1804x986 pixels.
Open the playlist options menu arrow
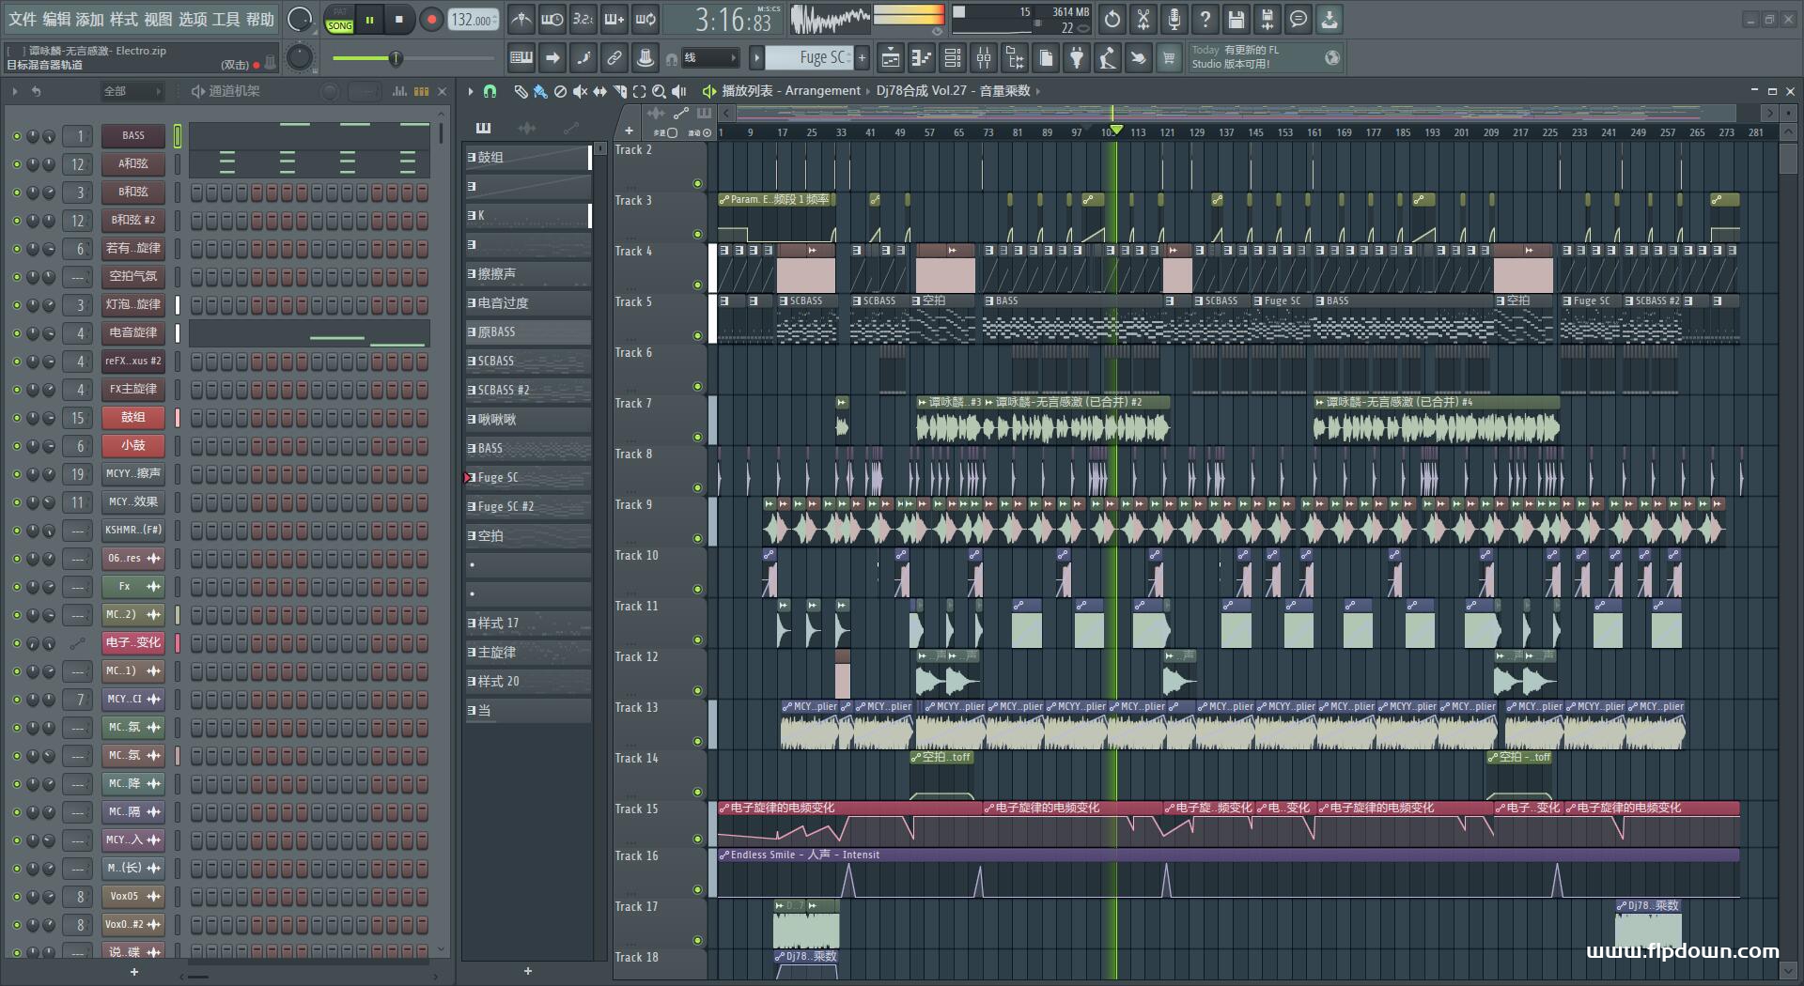[470, 91]
